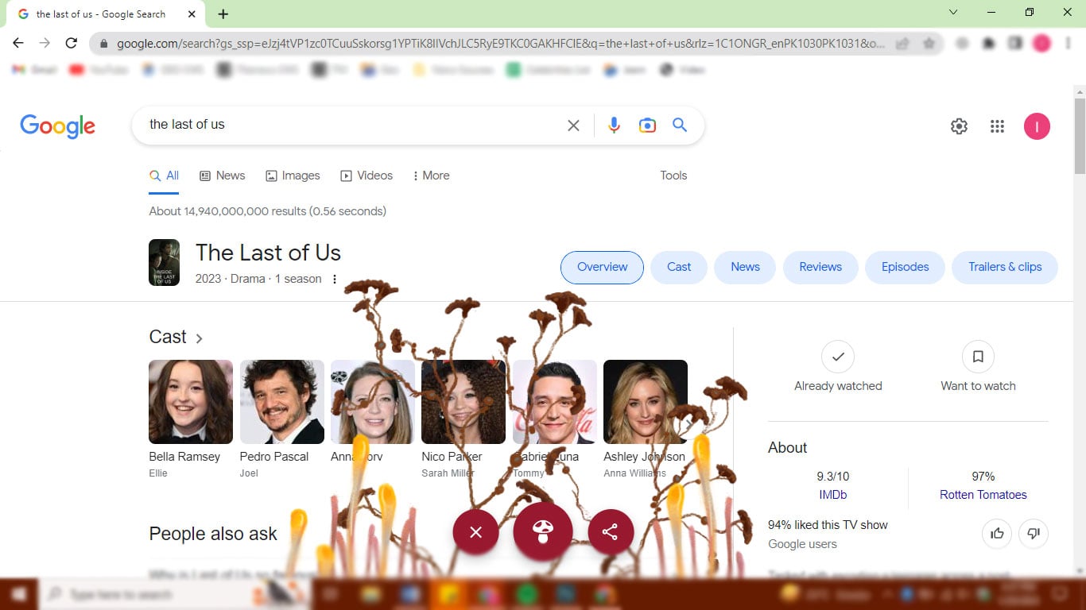Share the mushroom animation effect

[611, 531]
